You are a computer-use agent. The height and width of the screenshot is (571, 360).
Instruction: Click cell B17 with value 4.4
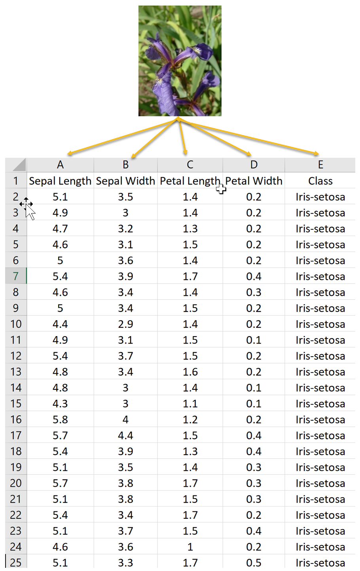click(125, 435)
